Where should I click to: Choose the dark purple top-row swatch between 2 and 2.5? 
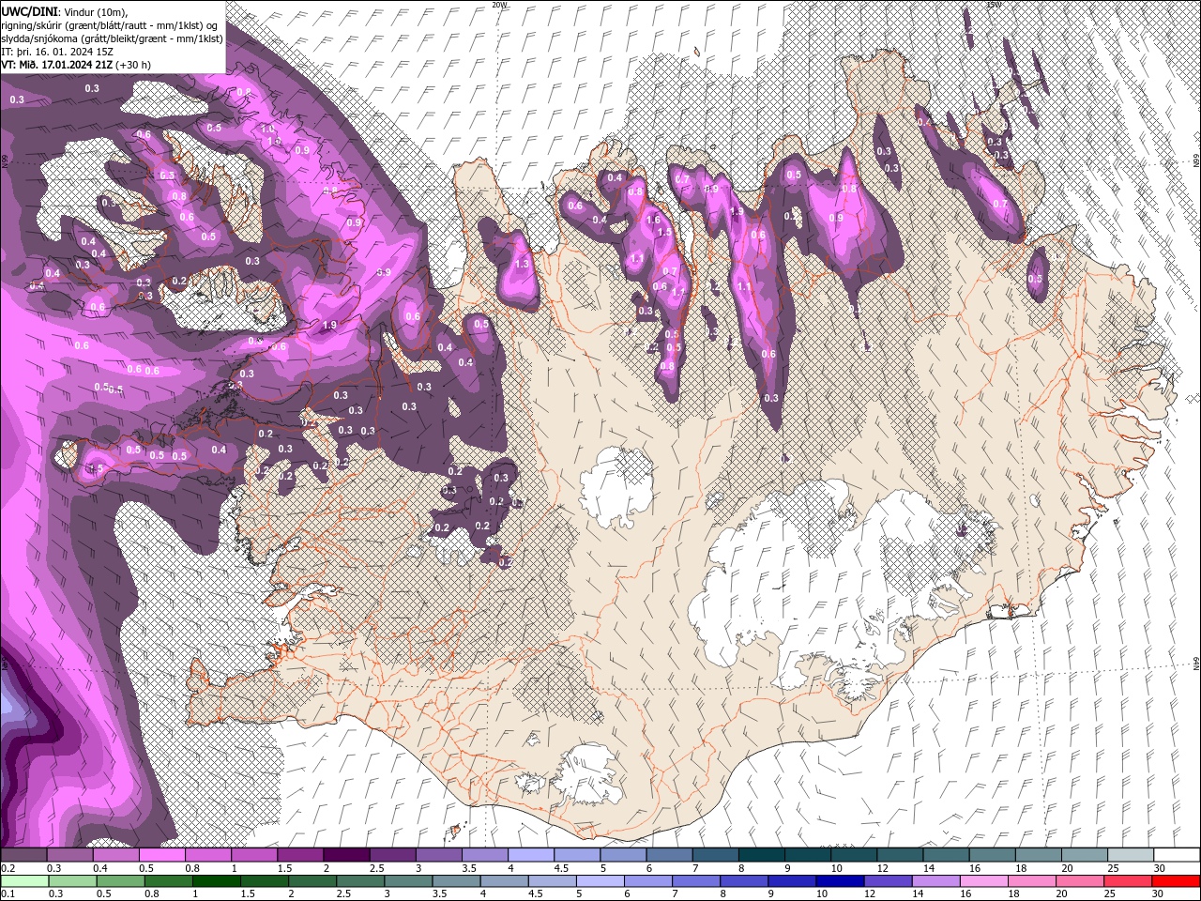[x=345, y=855]
